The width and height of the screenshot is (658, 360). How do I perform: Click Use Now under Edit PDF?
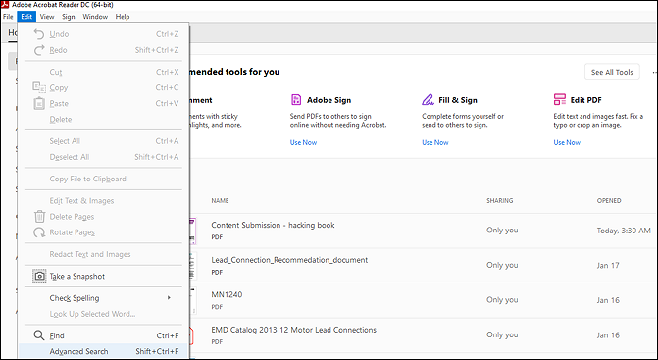coord(567,142)
